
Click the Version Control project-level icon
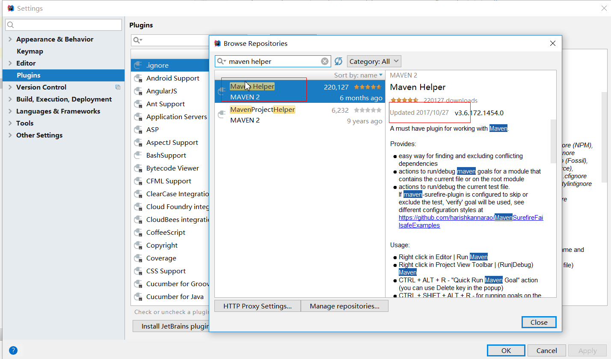point(118,87)
